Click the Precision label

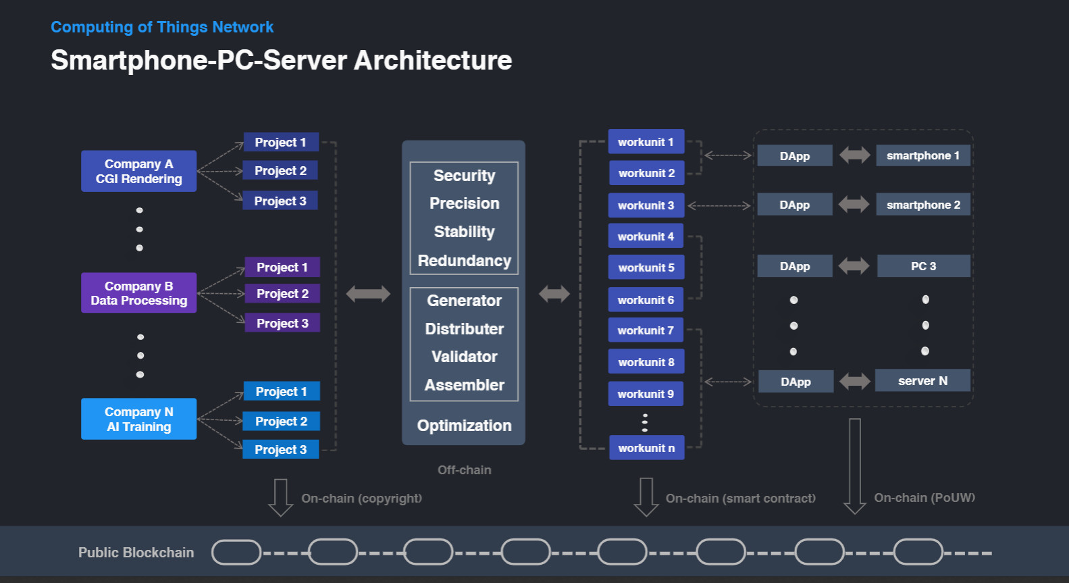point(465,203)
